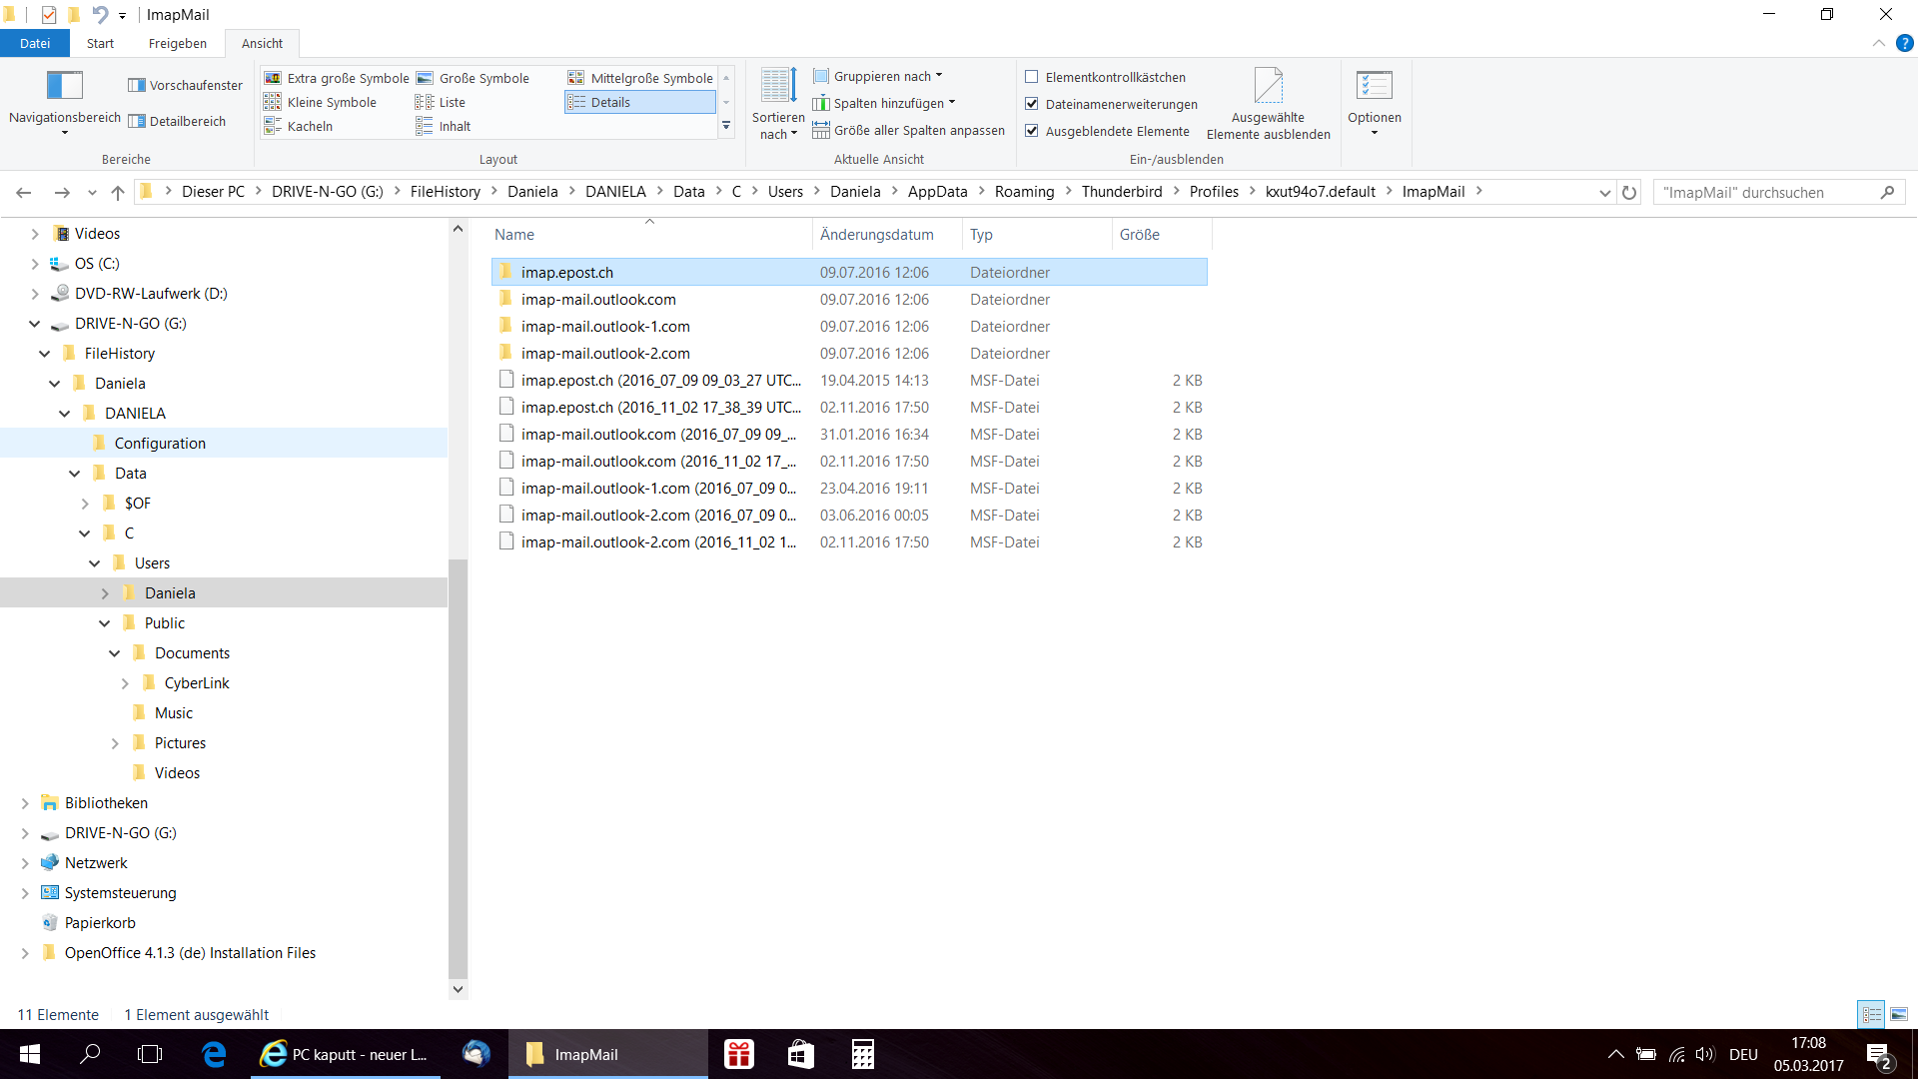Click the Sortieren nach icon
The height and width of the screenshot is (1079, 1918).
coord(778,86)
